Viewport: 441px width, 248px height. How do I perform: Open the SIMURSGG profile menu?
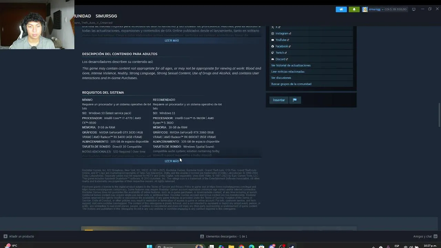pos(106,16)
